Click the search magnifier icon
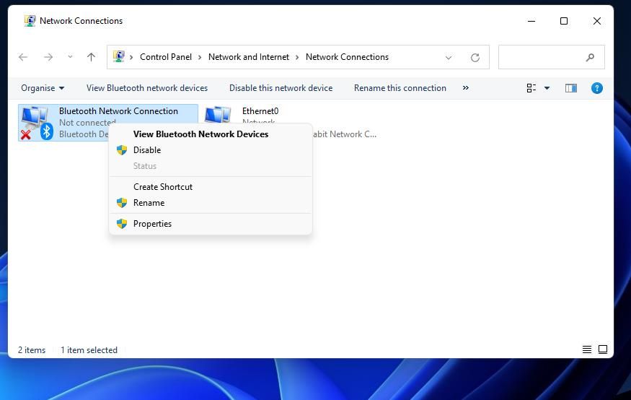 pyautogui.click(x=590, y=57)
